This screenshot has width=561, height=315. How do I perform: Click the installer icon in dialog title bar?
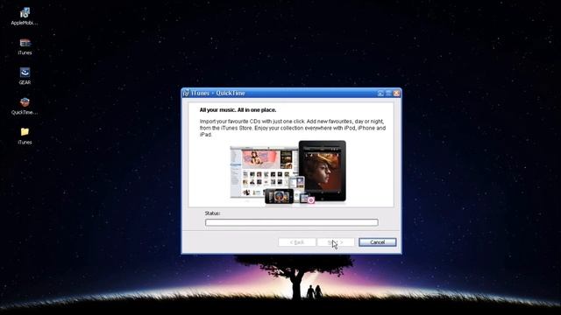[186, 94]
